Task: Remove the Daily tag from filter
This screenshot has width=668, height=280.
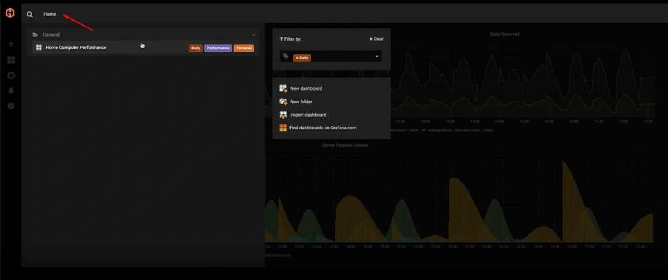Action: tap(297, 58)
